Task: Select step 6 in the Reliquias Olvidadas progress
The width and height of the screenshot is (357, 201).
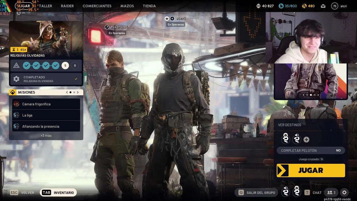Action: tap(75, 66)
